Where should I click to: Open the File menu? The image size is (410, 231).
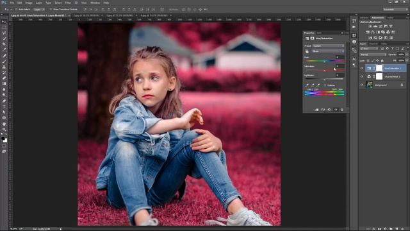coord(12,3)
